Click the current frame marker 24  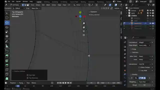[x=18, y=86]
